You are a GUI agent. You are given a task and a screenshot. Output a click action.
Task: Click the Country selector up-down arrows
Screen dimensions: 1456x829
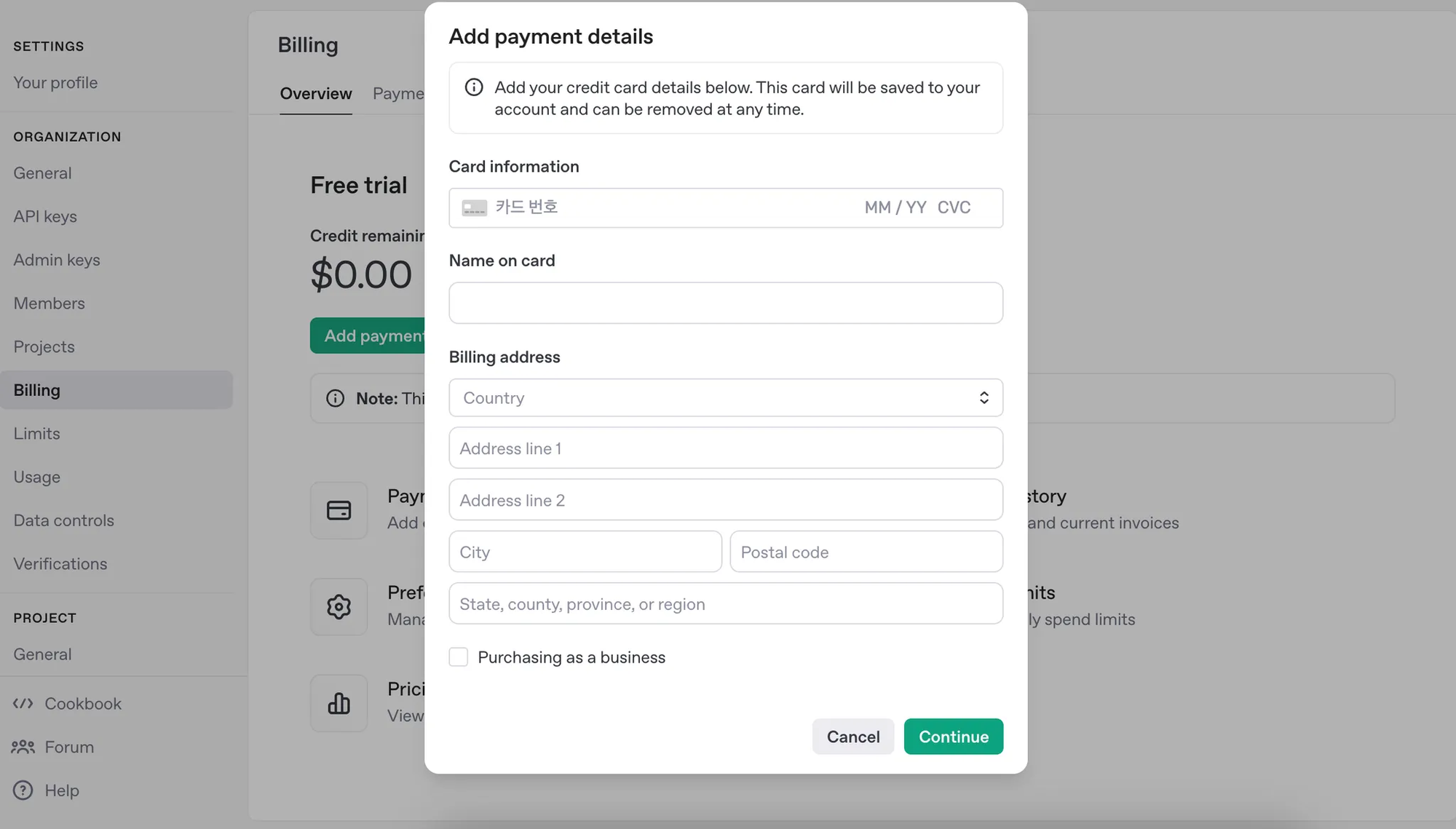[984, 398]
